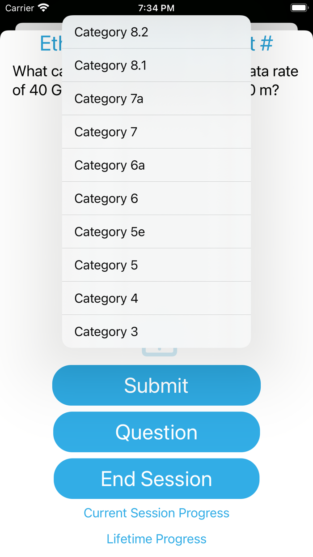The height and width of the screenshot is (557, 313).
Task: Select the Category 7 entry
Action: point(156,132)
